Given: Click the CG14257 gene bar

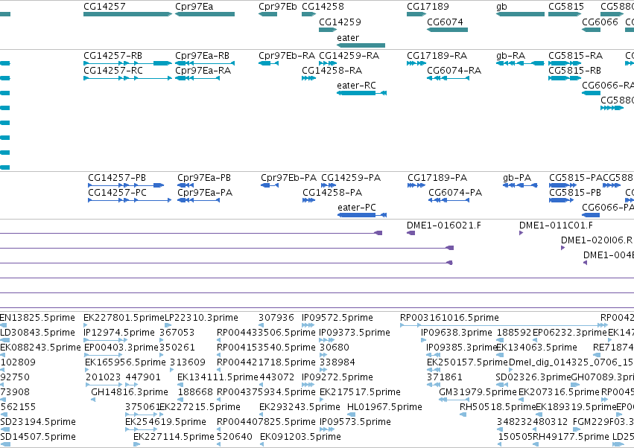Looking at the screenshot, I should click(x=128, y=14).
